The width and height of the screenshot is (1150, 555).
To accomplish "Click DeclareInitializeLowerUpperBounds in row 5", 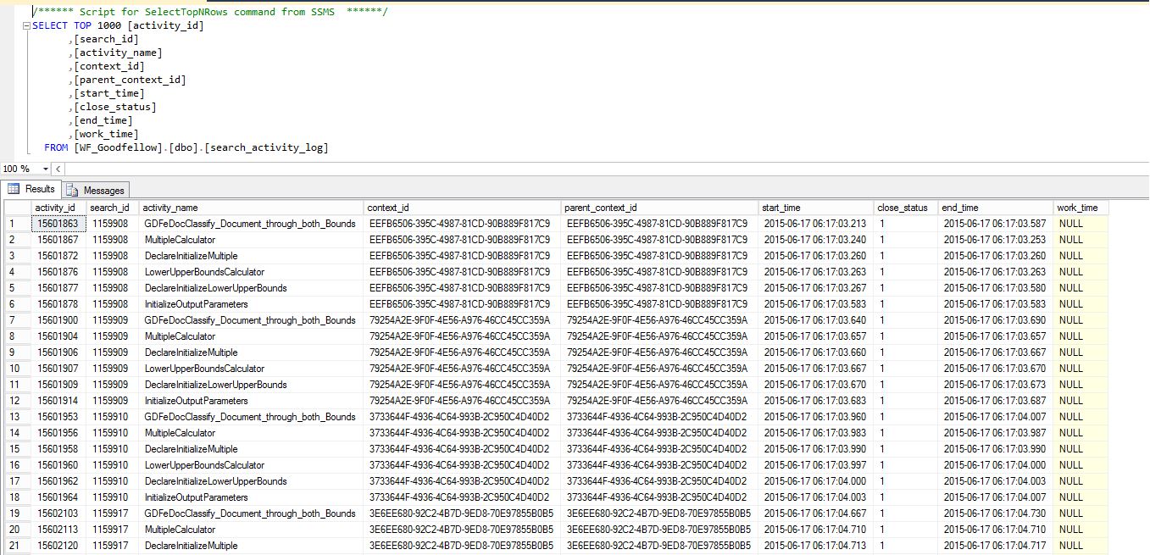I will (x=251, y=288).
